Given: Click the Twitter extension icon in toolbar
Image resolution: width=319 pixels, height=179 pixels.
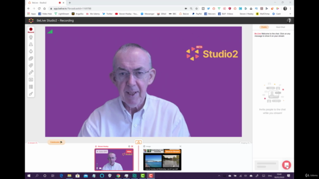Looking at the screenshot, I should (x=208, y=8).
